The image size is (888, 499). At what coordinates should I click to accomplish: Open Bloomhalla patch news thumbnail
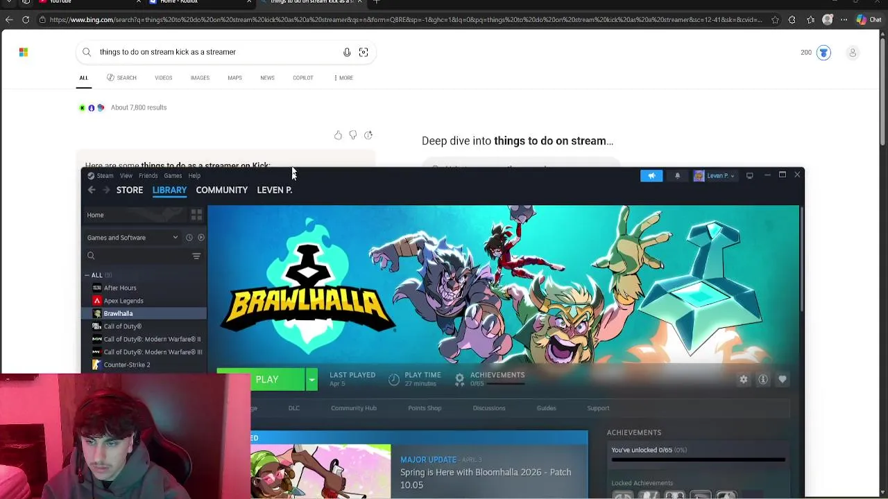[x=321, y=471]
